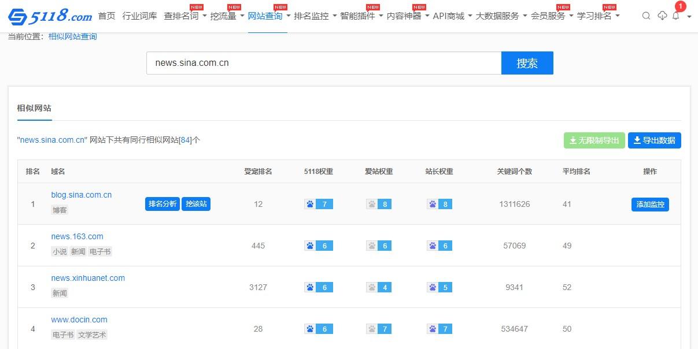
Task: Click 站长权重 paw badge for news.xinhuanet.com
Action: point(440,287)
